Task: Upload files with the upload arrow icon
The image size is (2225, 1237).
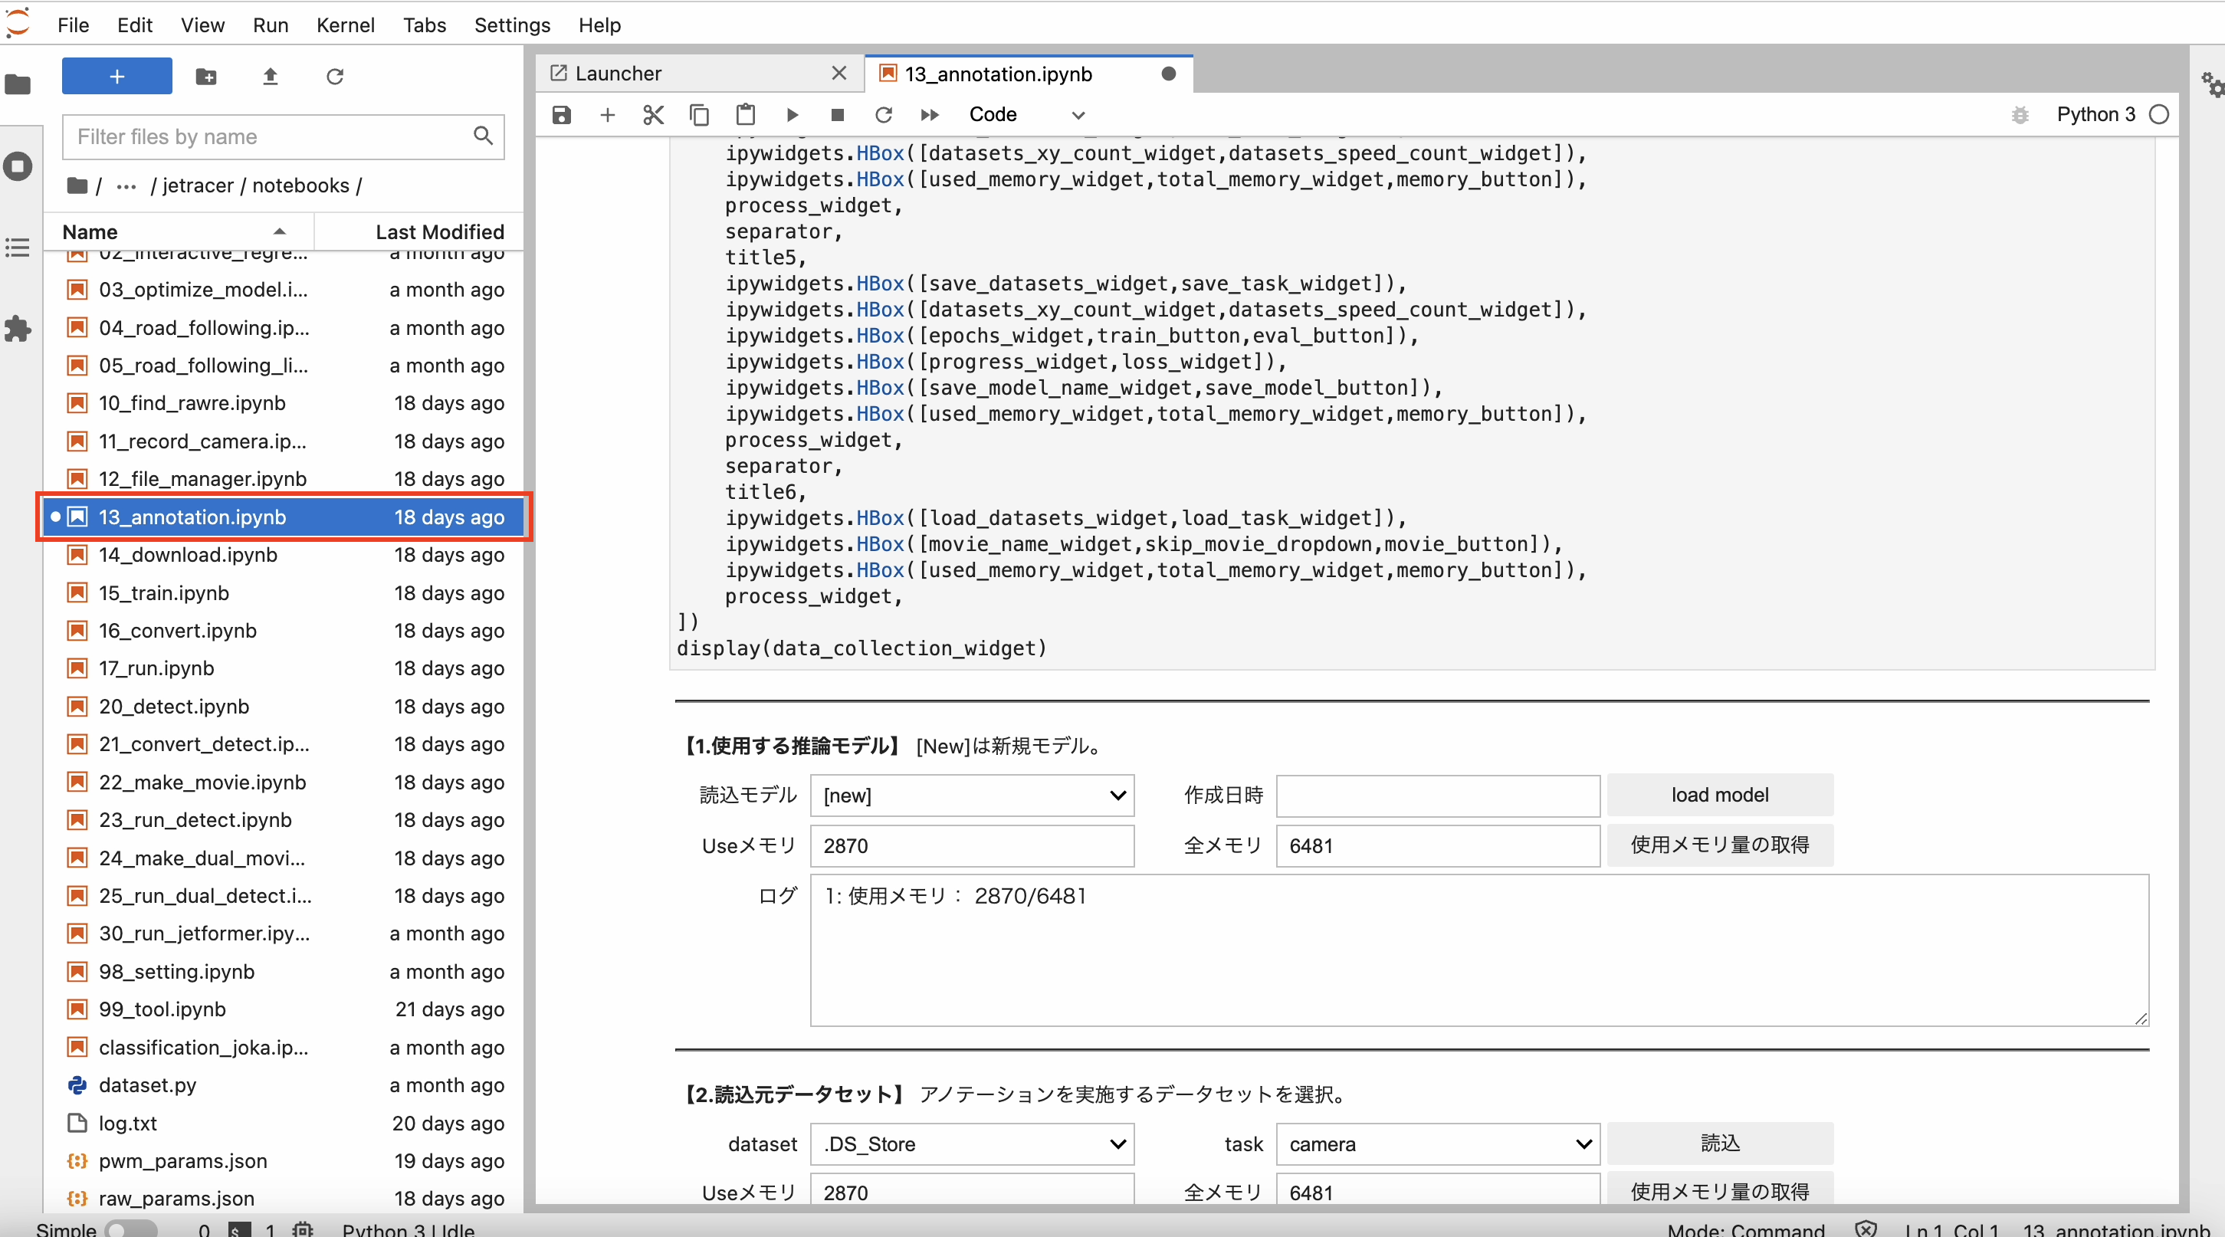Action: (271, 77)
